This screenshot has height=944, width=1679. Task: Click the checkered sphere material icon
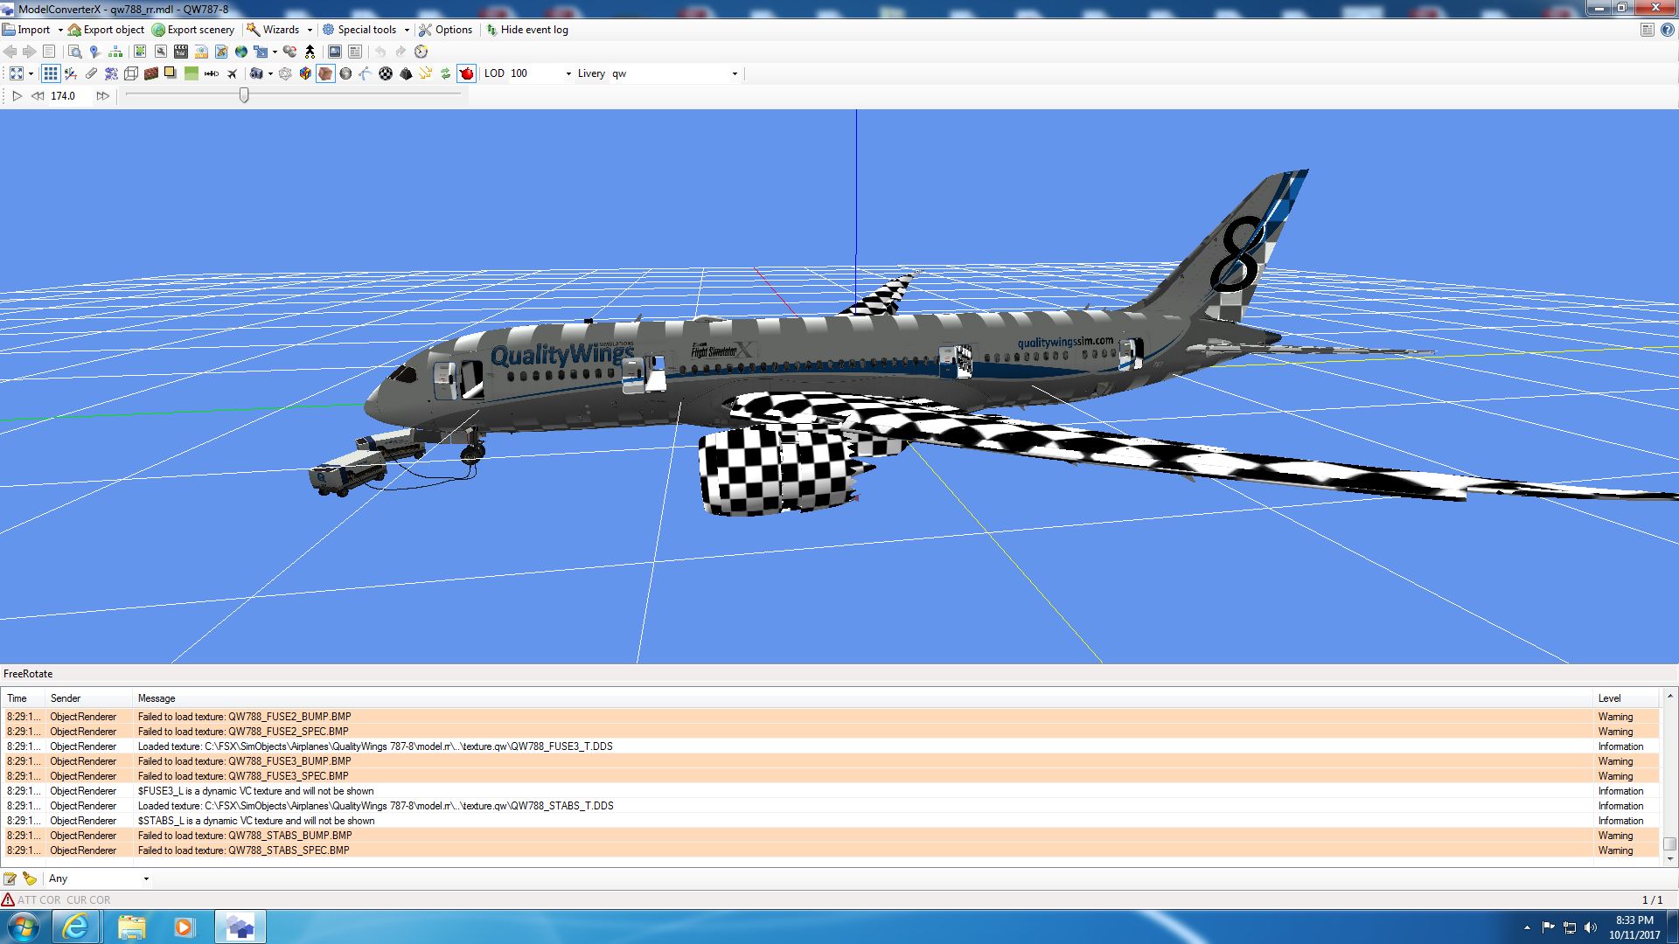point(385,73)
